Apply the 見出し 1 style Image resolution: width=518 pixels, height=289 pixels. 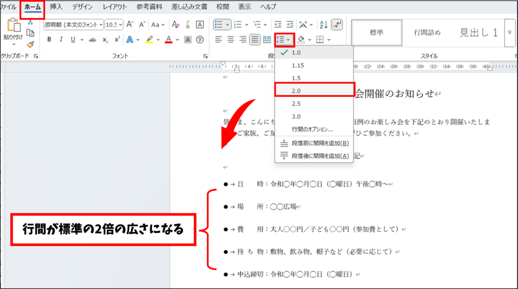479,33
